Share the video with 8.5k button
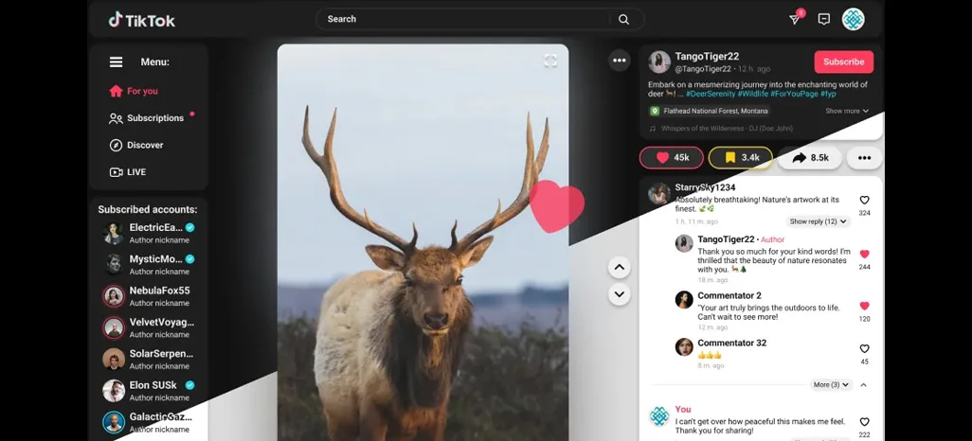Screen dimensions: 972x441 tap(810, 158)
